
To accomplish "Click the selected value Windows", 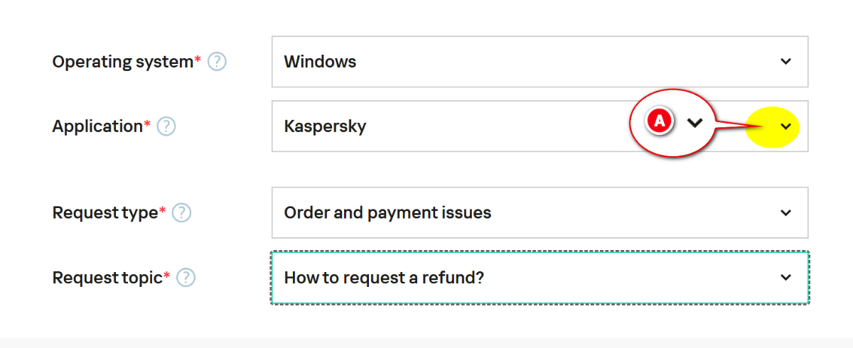I will 320,62.
